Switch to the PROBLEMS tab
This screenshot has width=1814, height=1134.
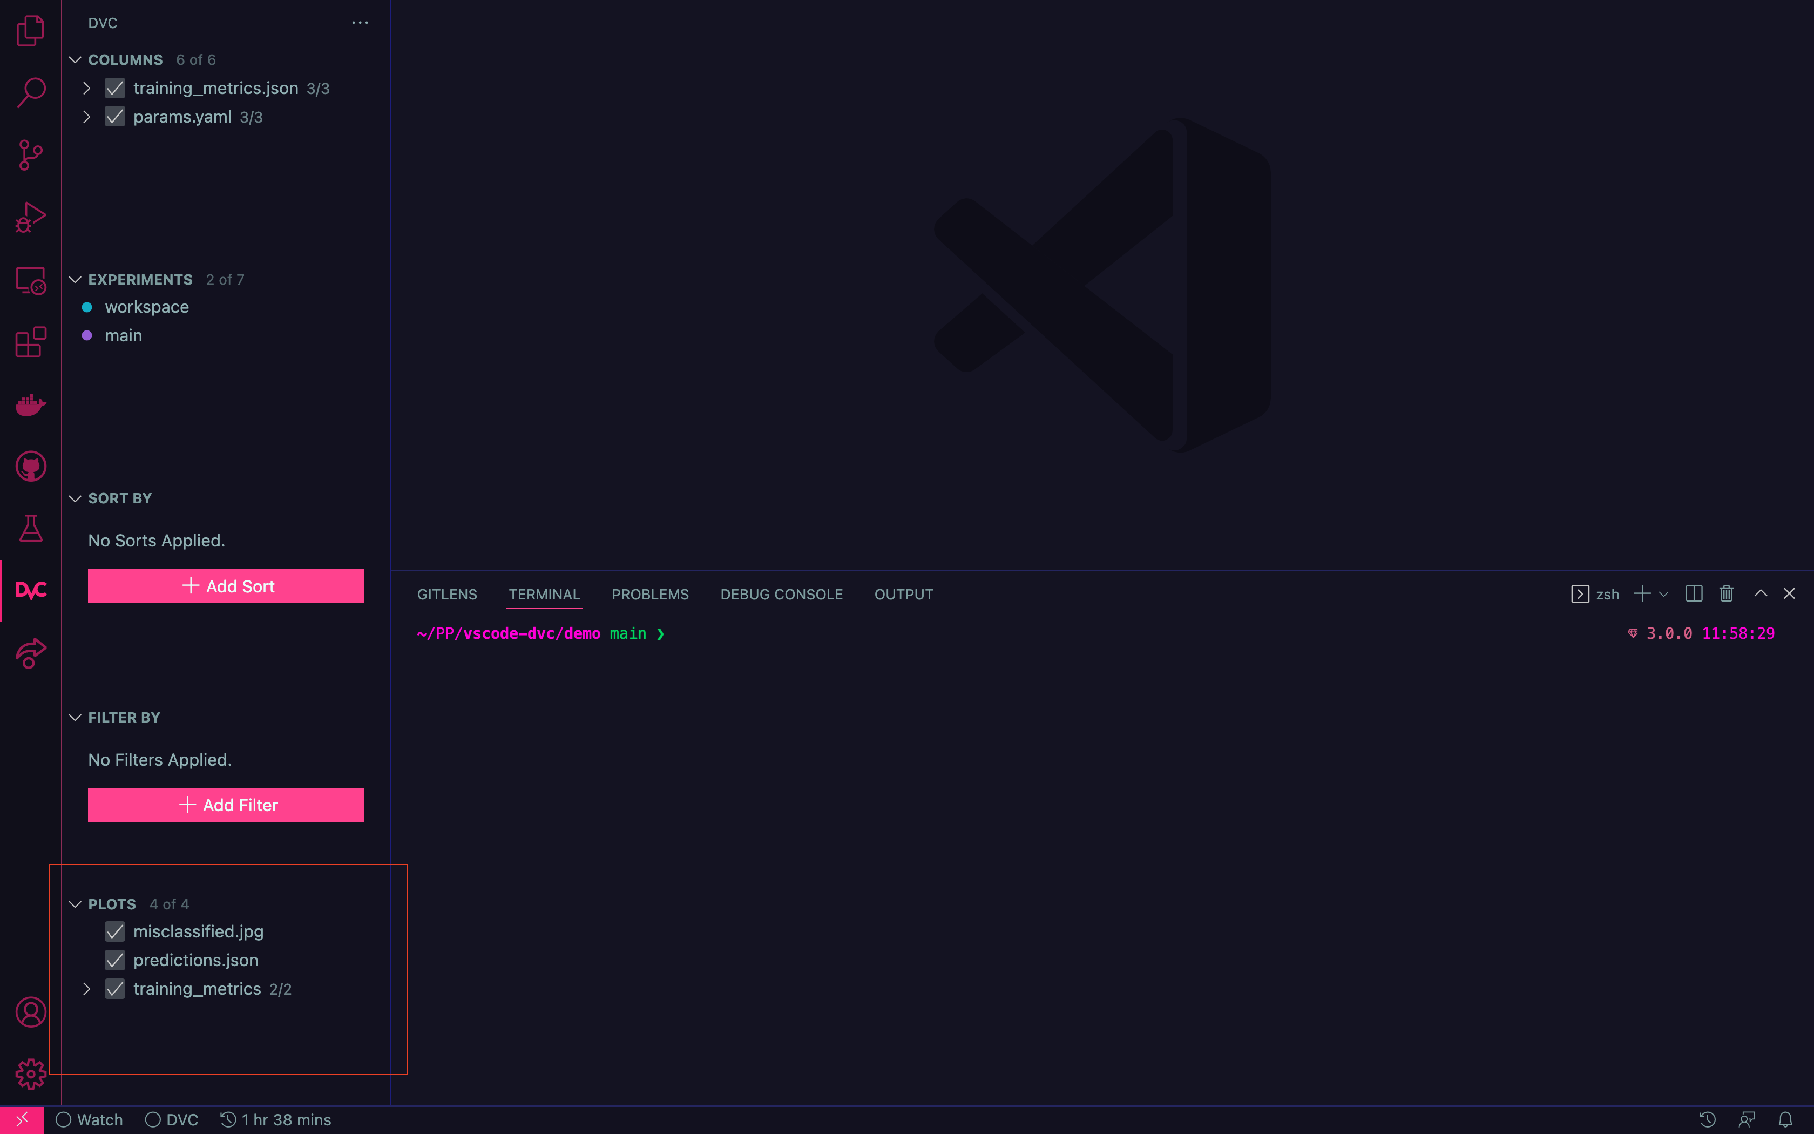[649, 594]
